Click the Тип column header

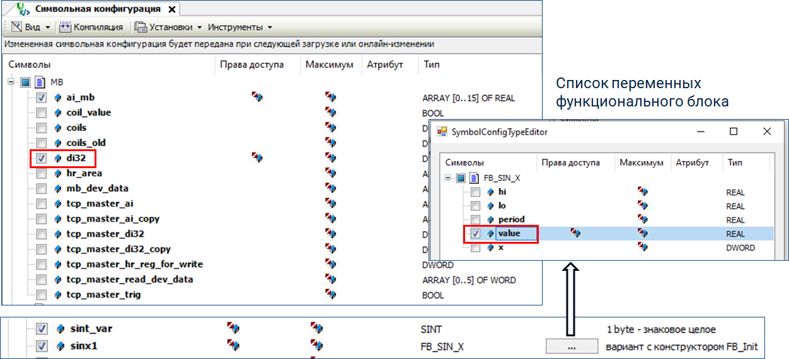tap(432, 65)
